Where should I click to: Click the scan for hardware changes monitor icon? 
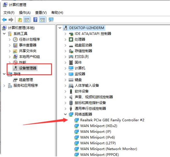[x=51, y=20]
